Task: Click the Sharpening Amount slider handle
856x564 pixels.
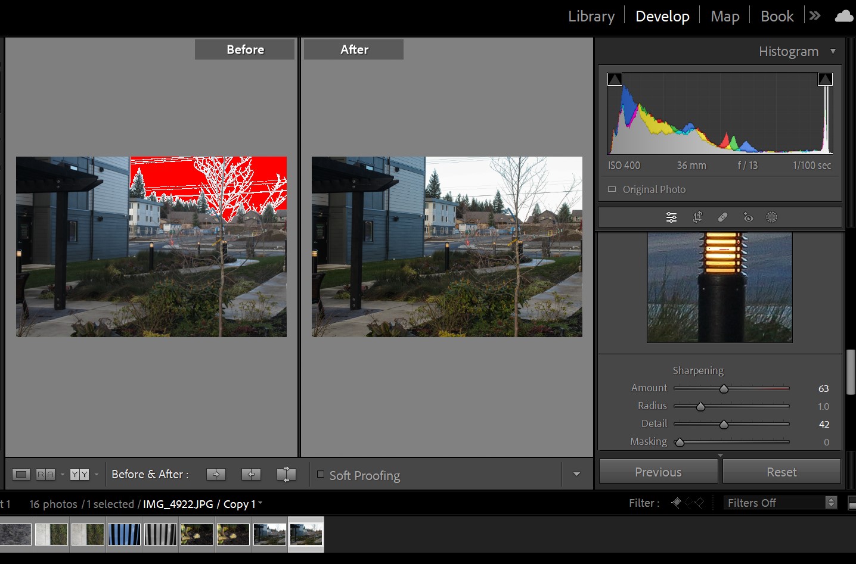Action: coord(724,389)
